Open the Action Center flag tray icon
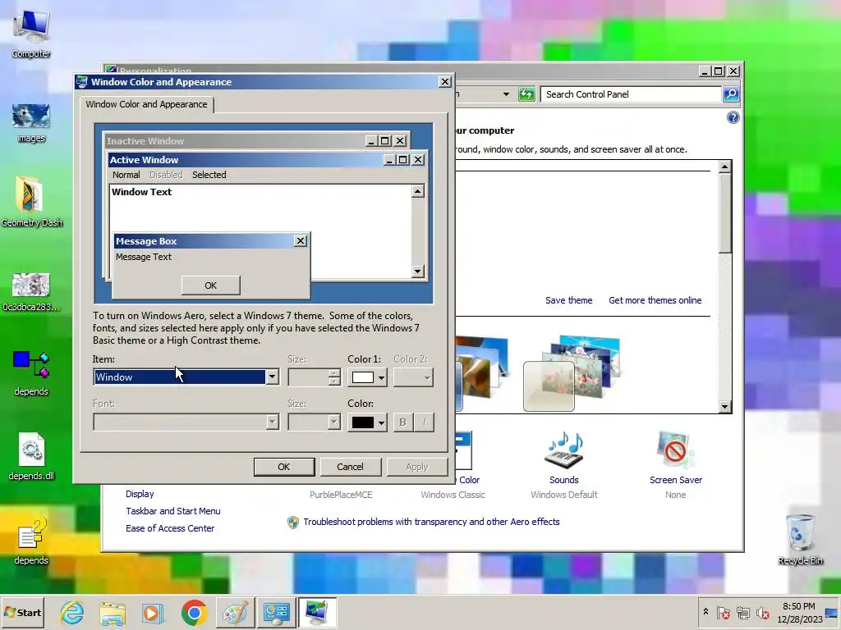The height and width of the screenshot is (630, 841). 723,612
